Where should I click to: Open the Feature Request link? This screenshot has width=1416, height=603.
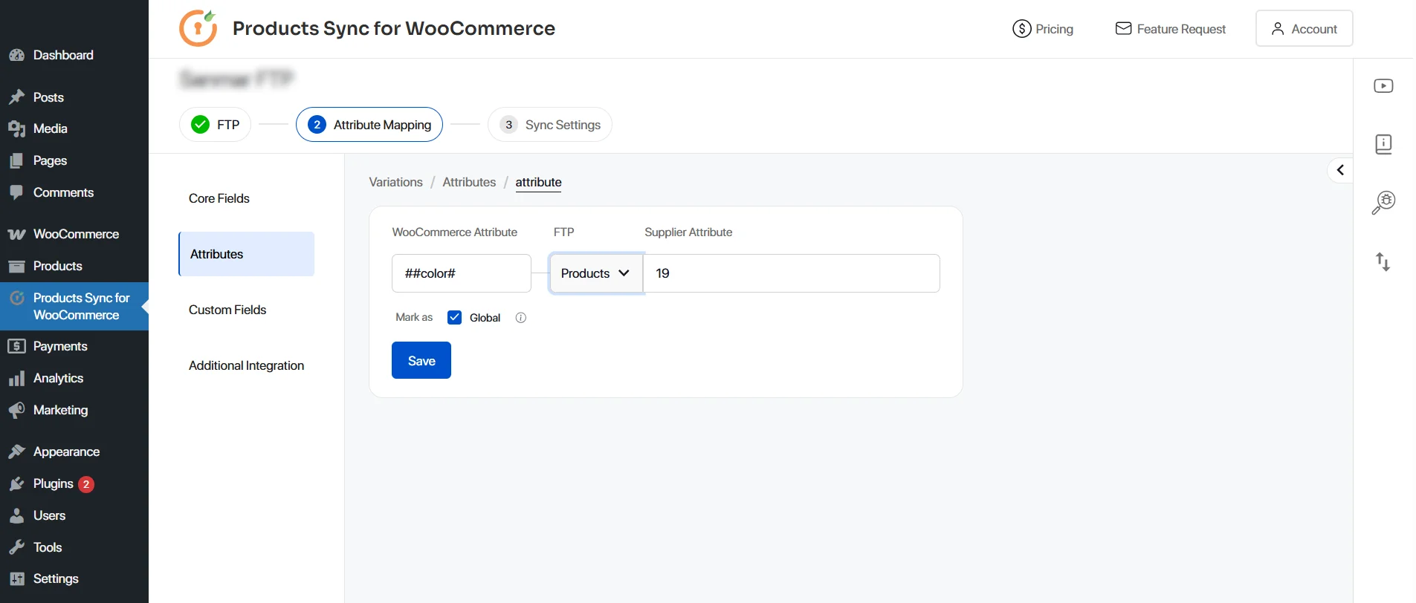1171,29
